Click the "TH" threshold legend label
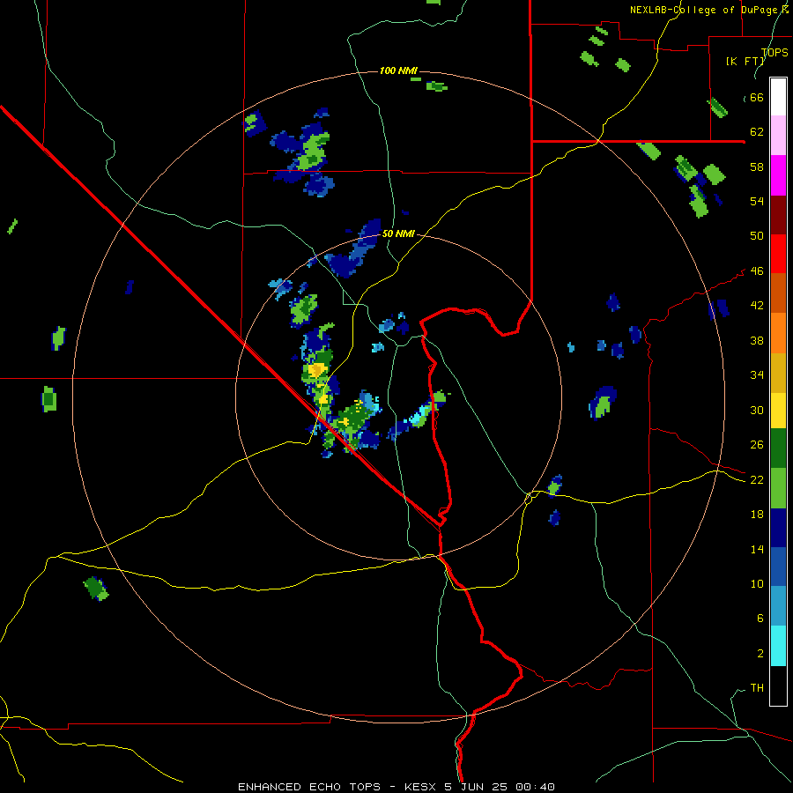The width and height of the screenshot is (793, 793). [x=757, y=688]
